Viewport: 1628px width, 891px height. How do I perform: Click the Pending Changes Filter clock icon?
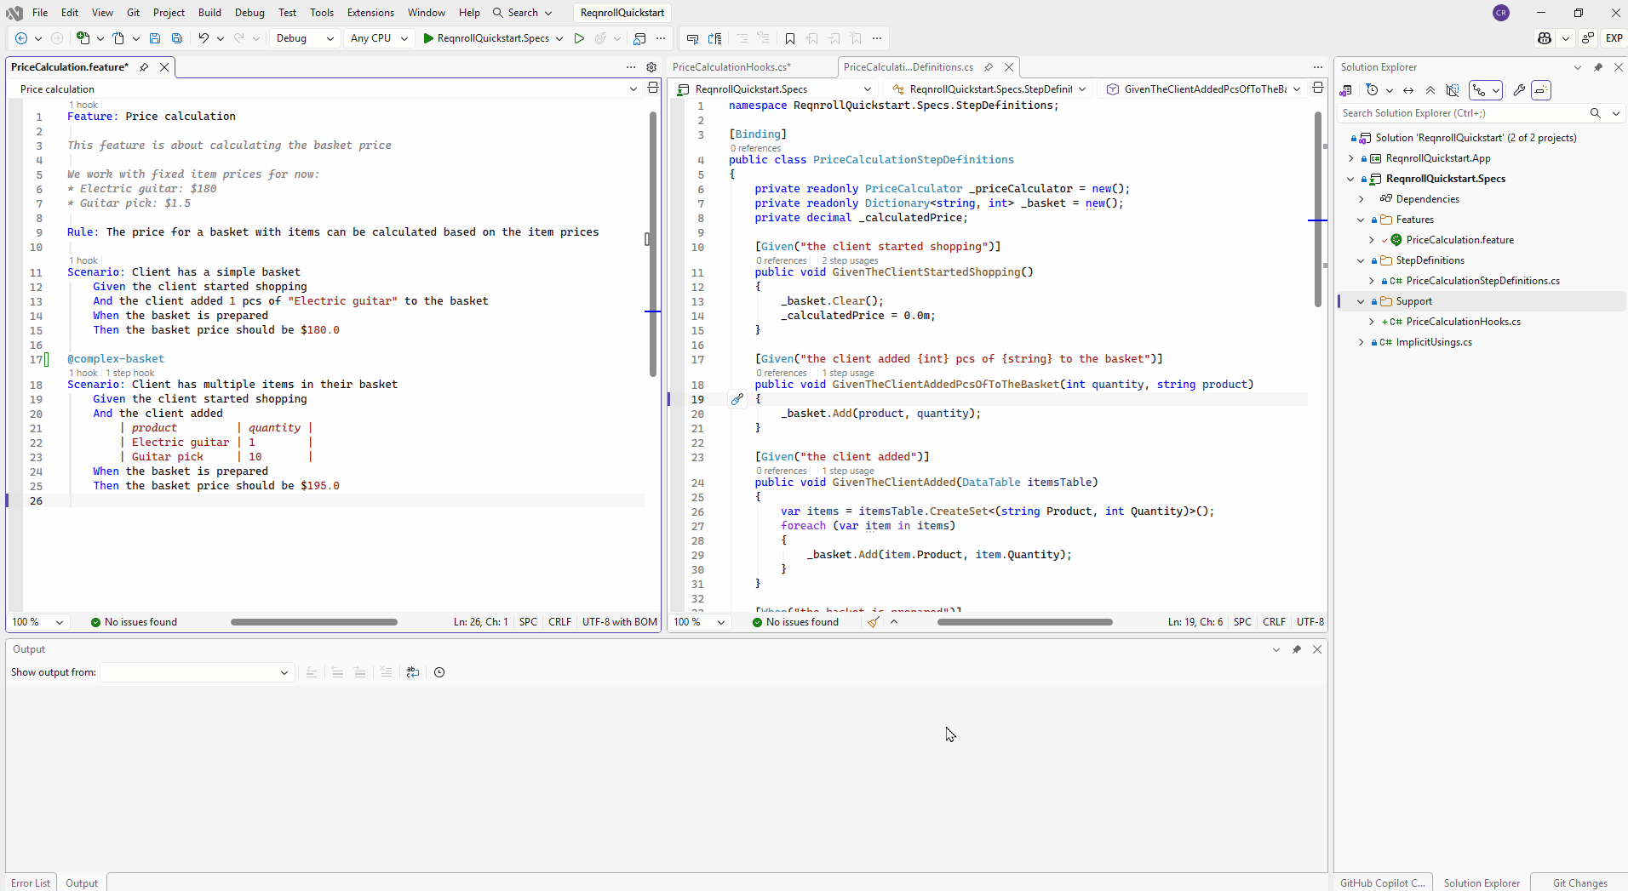click(1372, 90)
